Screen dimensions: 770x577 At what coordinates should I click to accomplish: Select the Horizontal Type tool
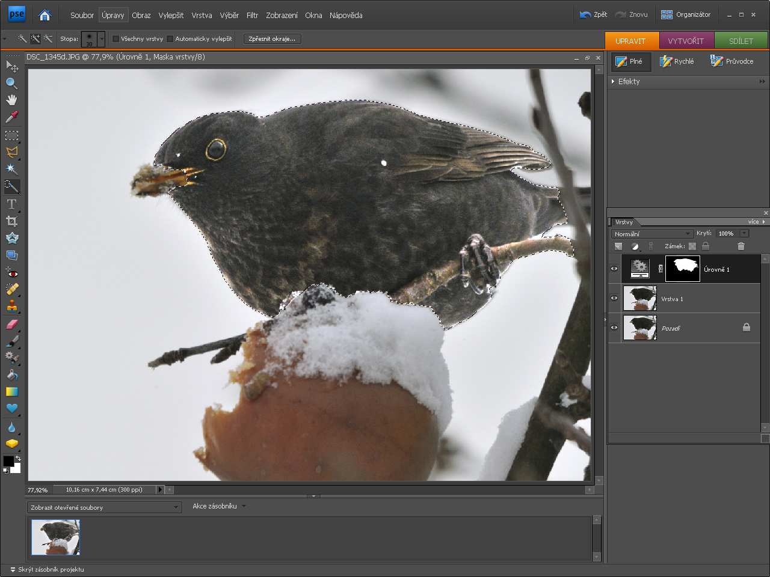[x=11, y=204]
